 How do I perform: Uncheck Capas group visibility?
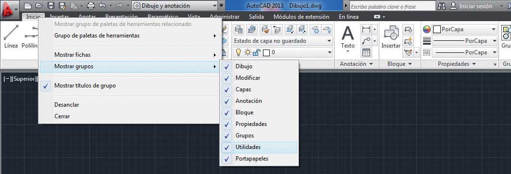259,89
